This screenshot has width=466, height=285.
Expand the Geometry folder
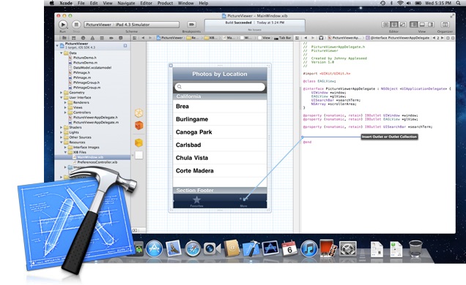[62, 93]
